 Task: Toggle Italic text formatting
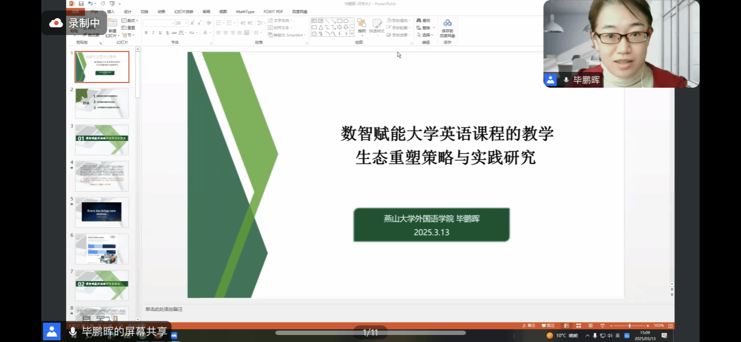[153, 33]
